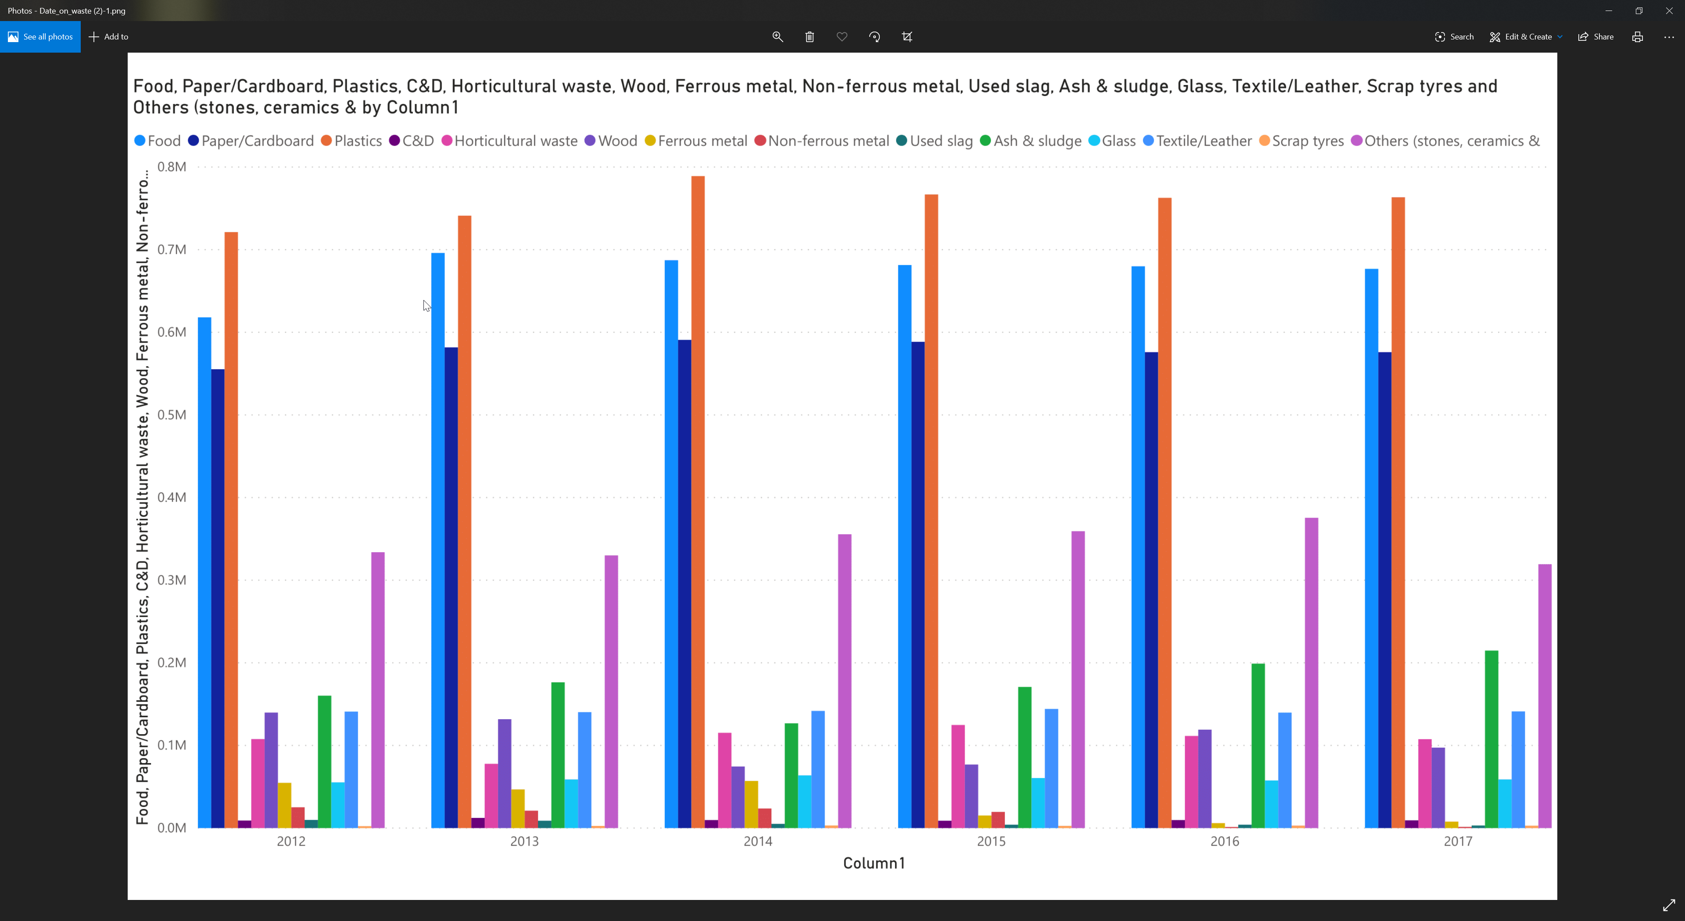The width and height of the screenshot is (1685, 921).
Task: Click the Share button
Action: point(1595,36)
